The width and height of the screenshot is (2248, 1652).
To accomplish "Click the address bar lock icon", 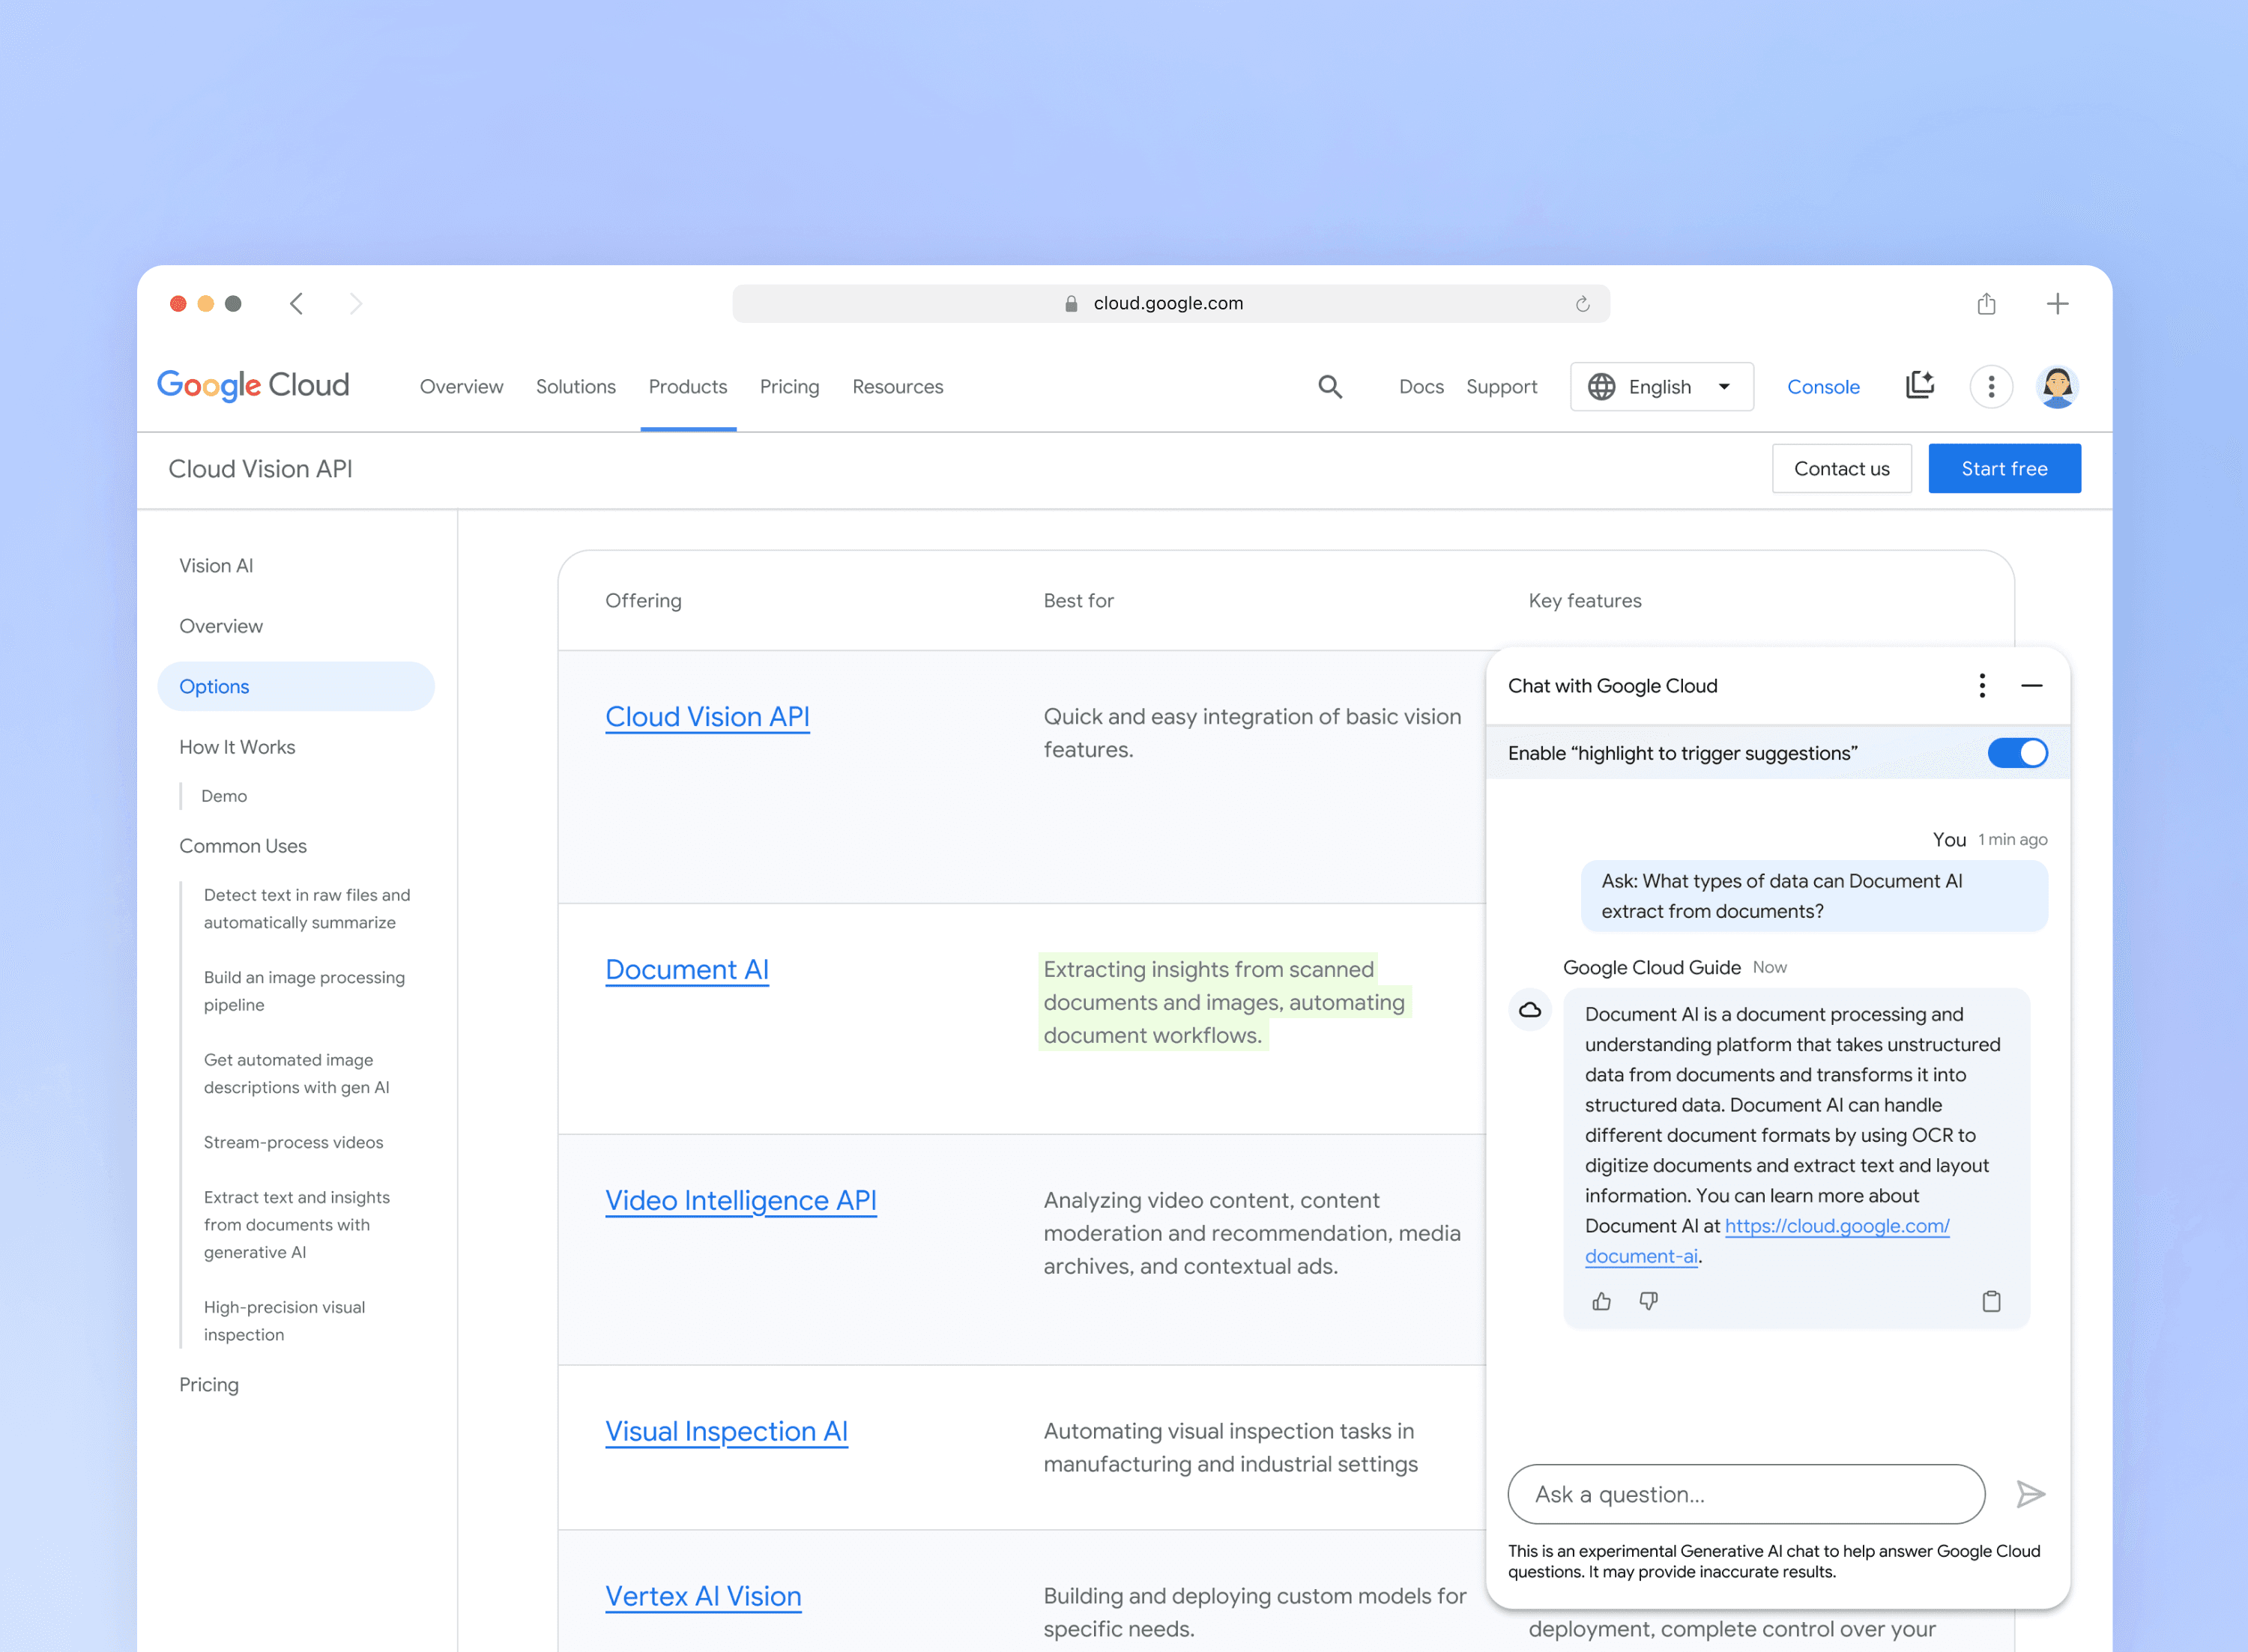I will (1071, 304).
